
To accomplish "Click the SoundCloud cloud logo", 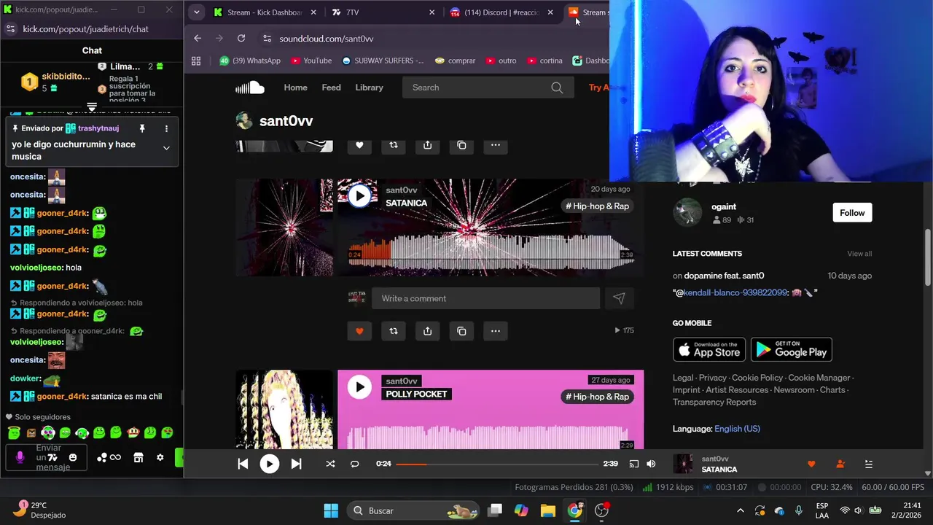I will point(249,87).
